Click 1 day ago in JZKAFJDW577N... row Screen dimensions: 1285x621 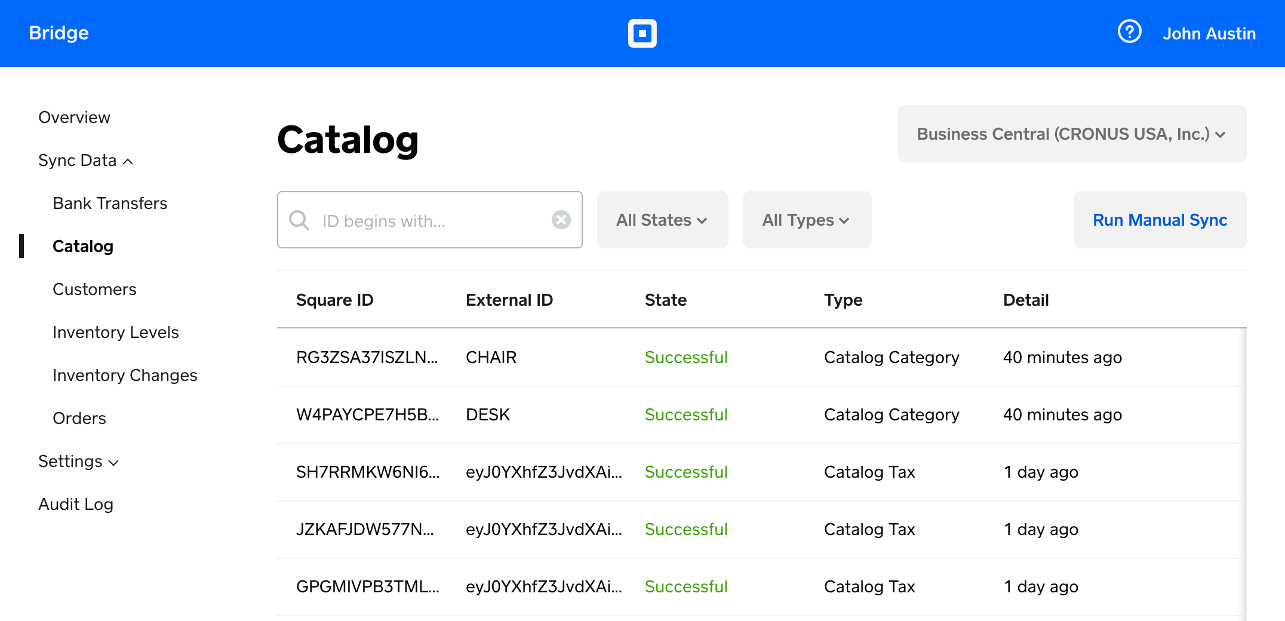tap(1041, 529)
